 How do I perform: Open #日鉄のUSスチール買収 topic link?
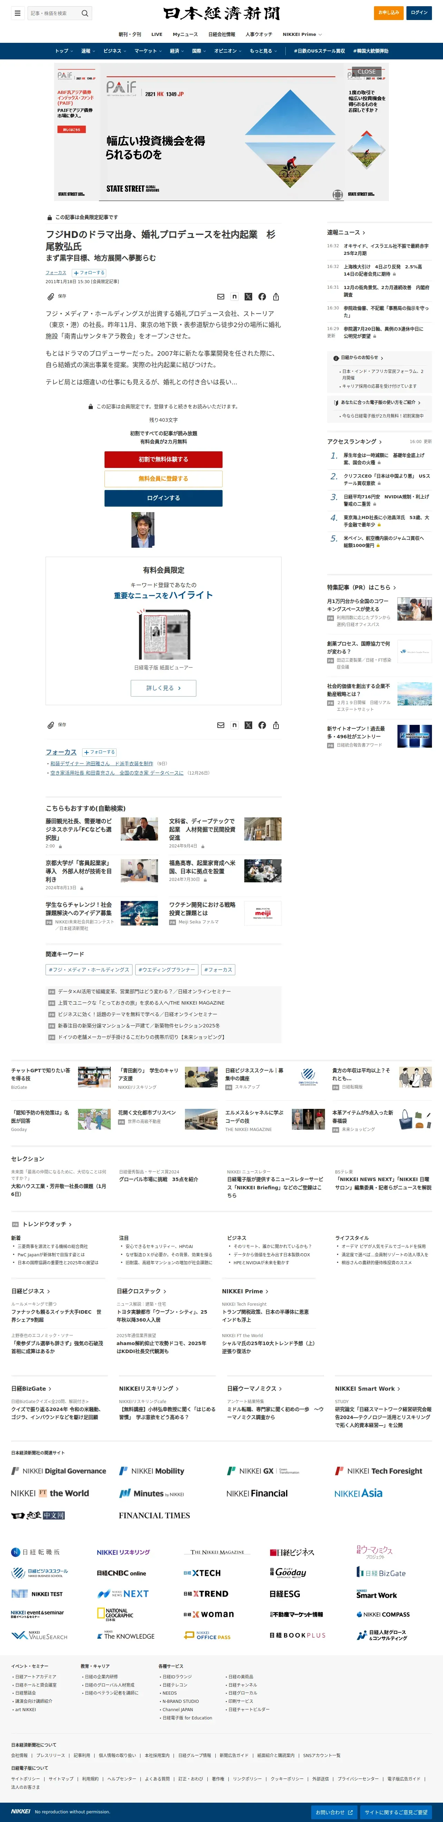[x=319, y=51]
